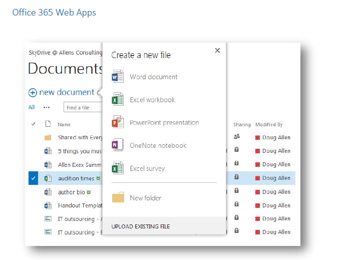Click inside the Find a file box
The image size is (360, 260).
click(x=83, y=107)
